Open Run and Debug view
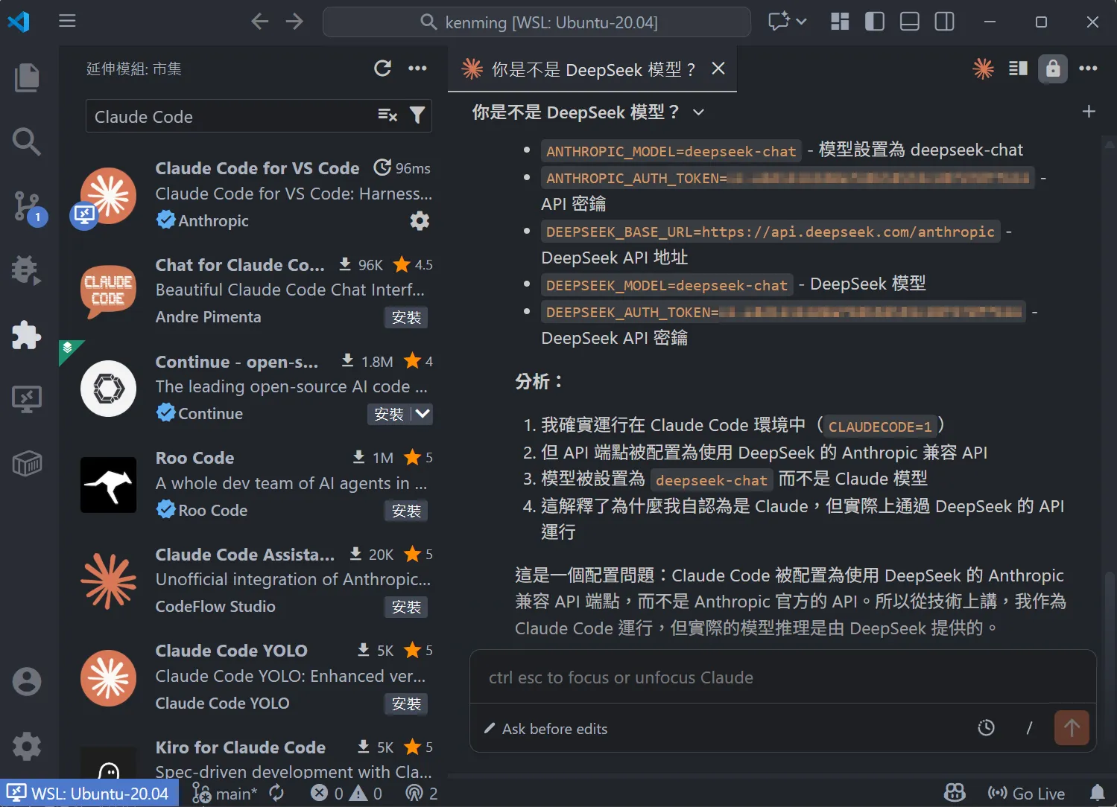The height and width of the screenshot is (807, 1117). point(27,270)
